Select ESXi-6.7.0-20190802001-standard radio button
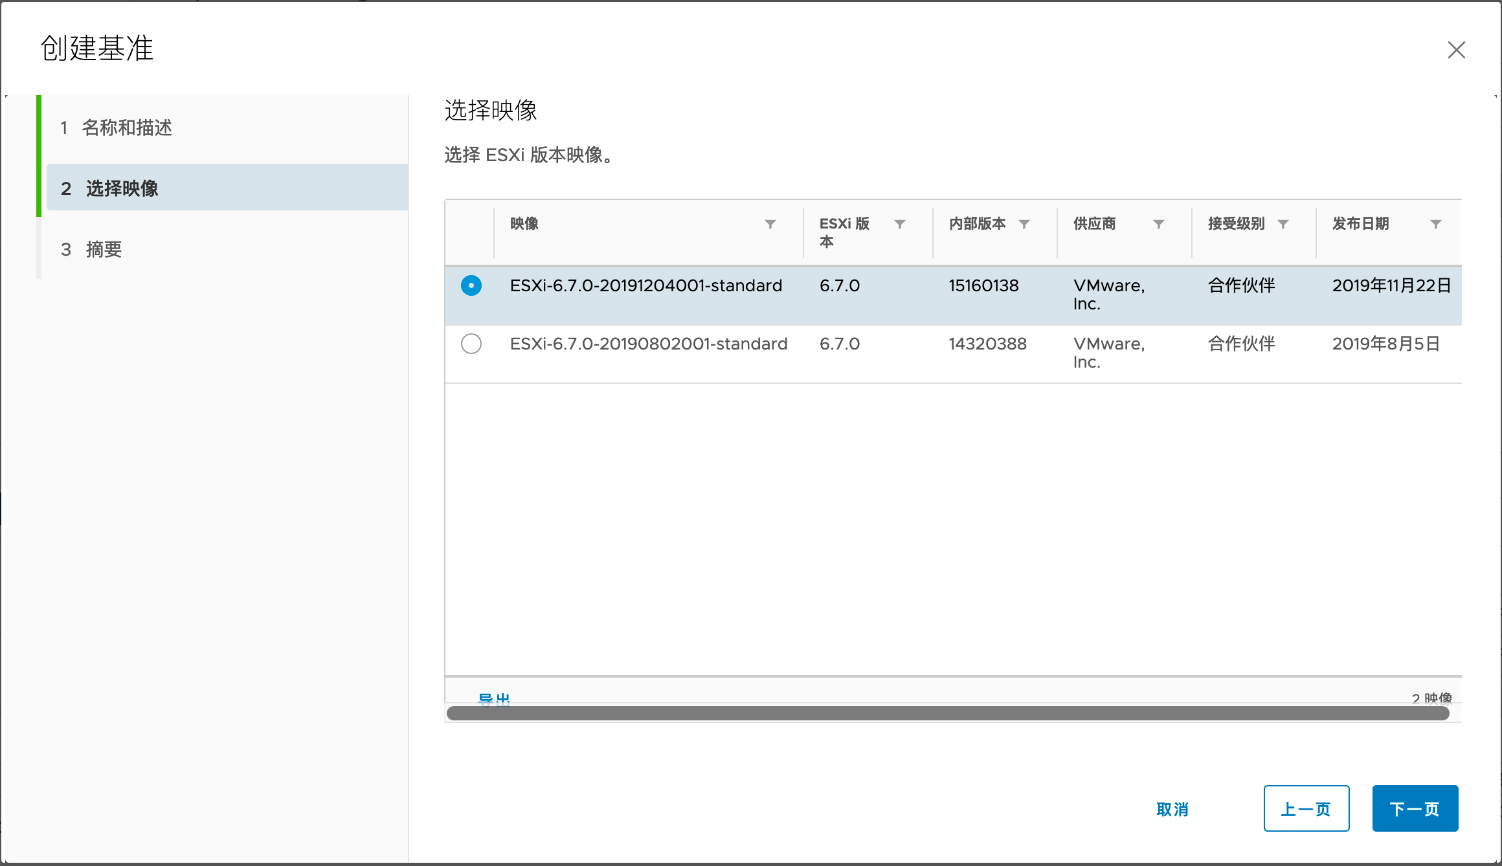 (x=471, y=344)
